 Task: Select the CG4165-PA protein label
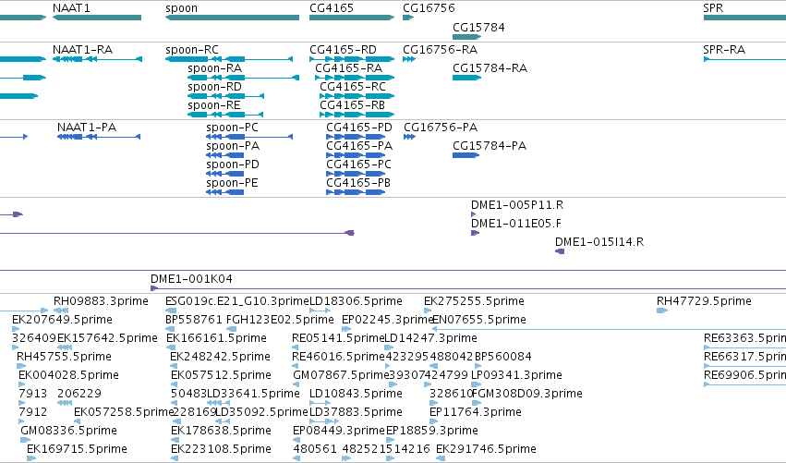(359, 146)
